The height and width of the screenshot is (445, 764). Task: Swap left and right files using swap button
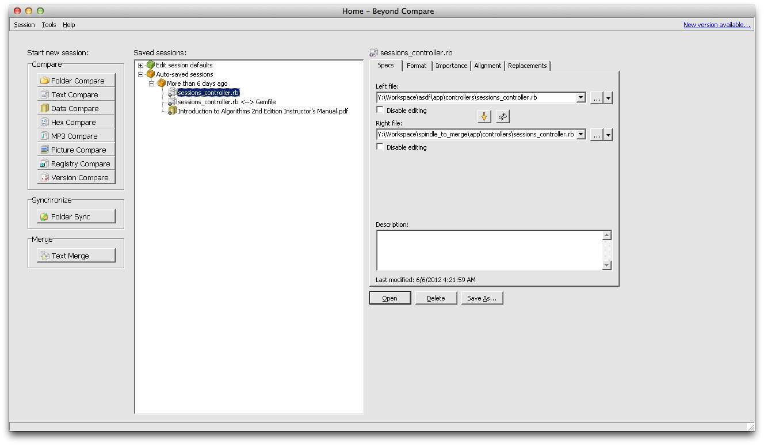(x=503, y=116)
